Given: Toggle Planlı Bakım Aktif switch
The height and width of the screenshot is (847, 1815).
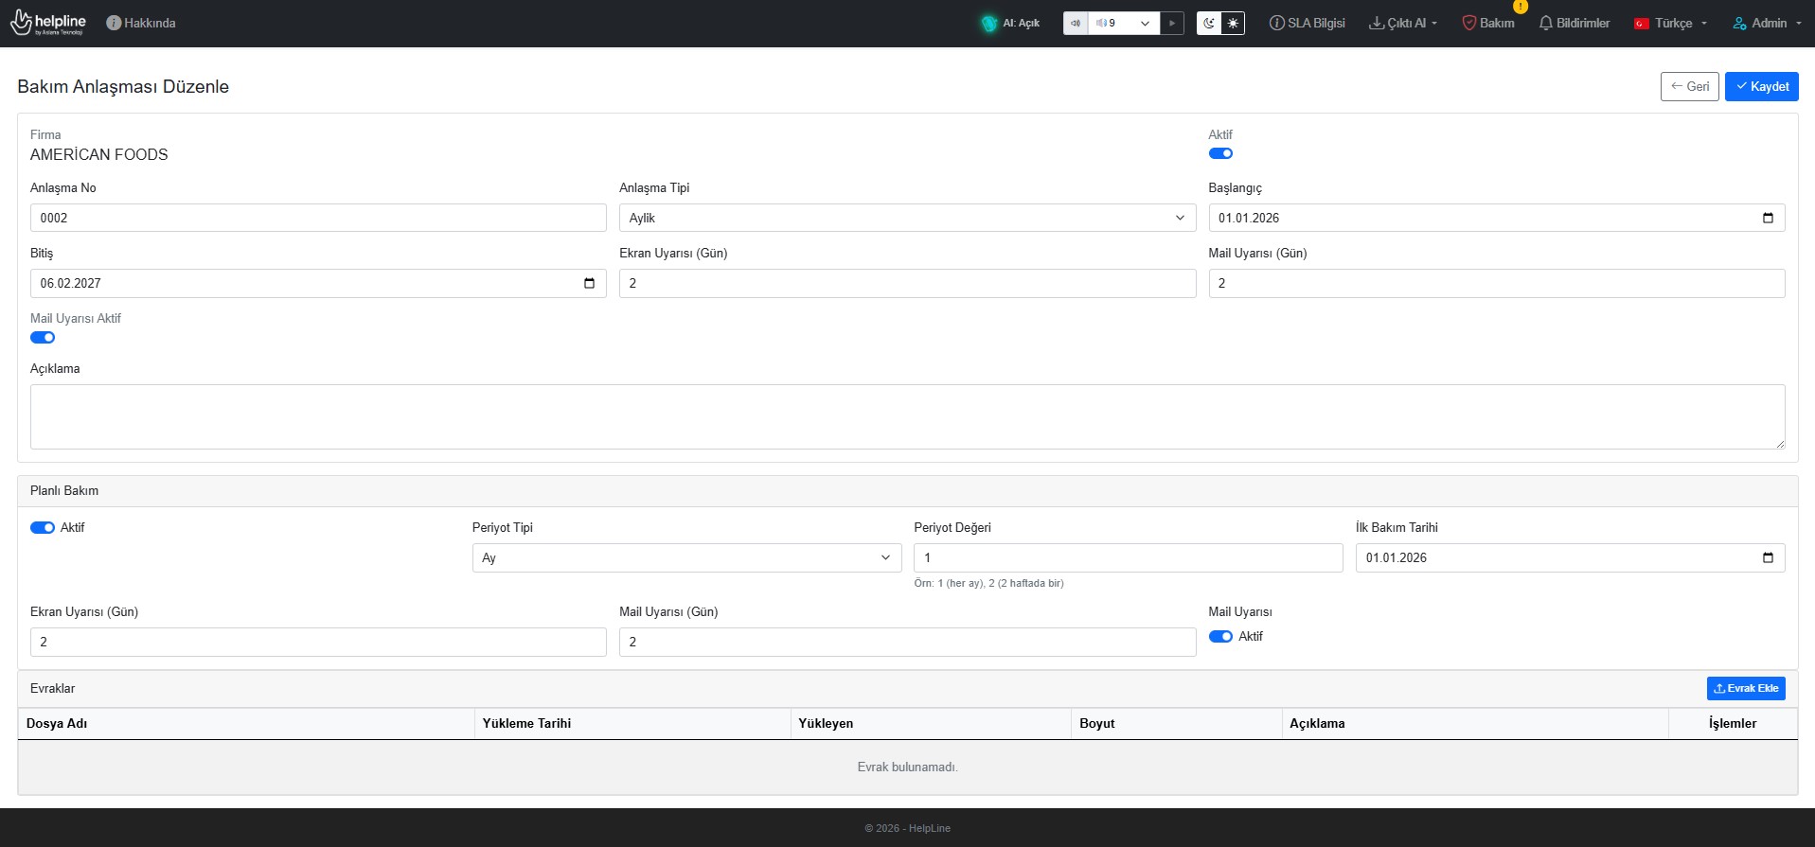Looking at the screenshot, I should (43, 528).
